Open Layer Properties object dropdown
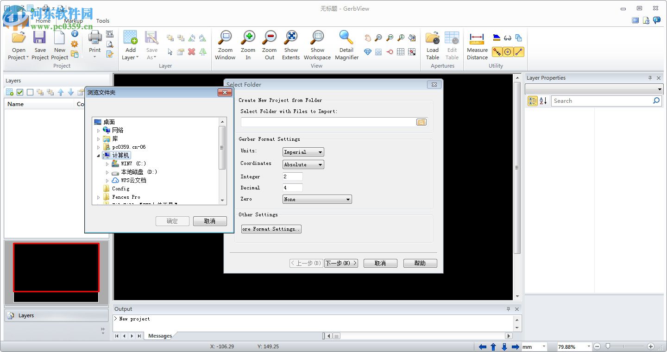The height and width of the screenshot is (352, 667). [594, 89]
